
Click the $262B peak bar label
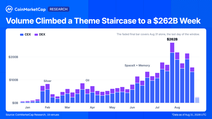(x=172, y=39)
